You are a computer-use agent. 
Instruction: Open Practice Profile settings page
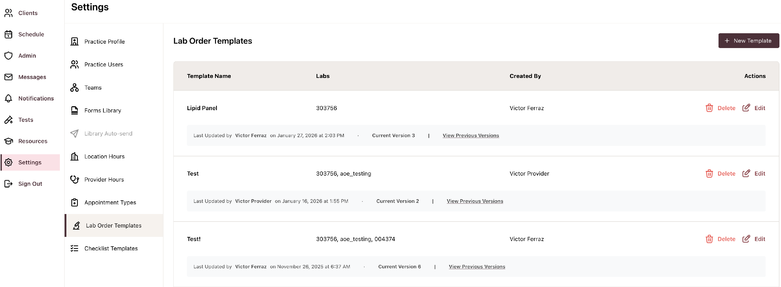coord(104,42)
